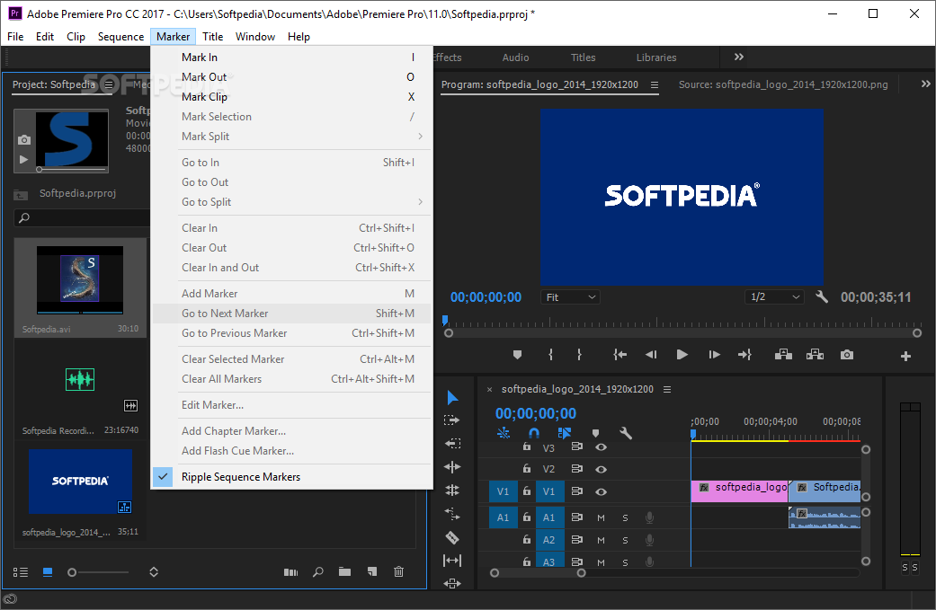Choose Mark Out from Marker menu

pyautogui.click(x=291, y=77)
